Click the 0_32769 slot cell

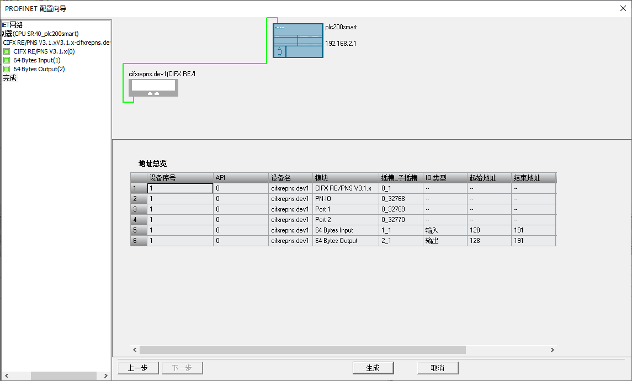click(401, 209)
